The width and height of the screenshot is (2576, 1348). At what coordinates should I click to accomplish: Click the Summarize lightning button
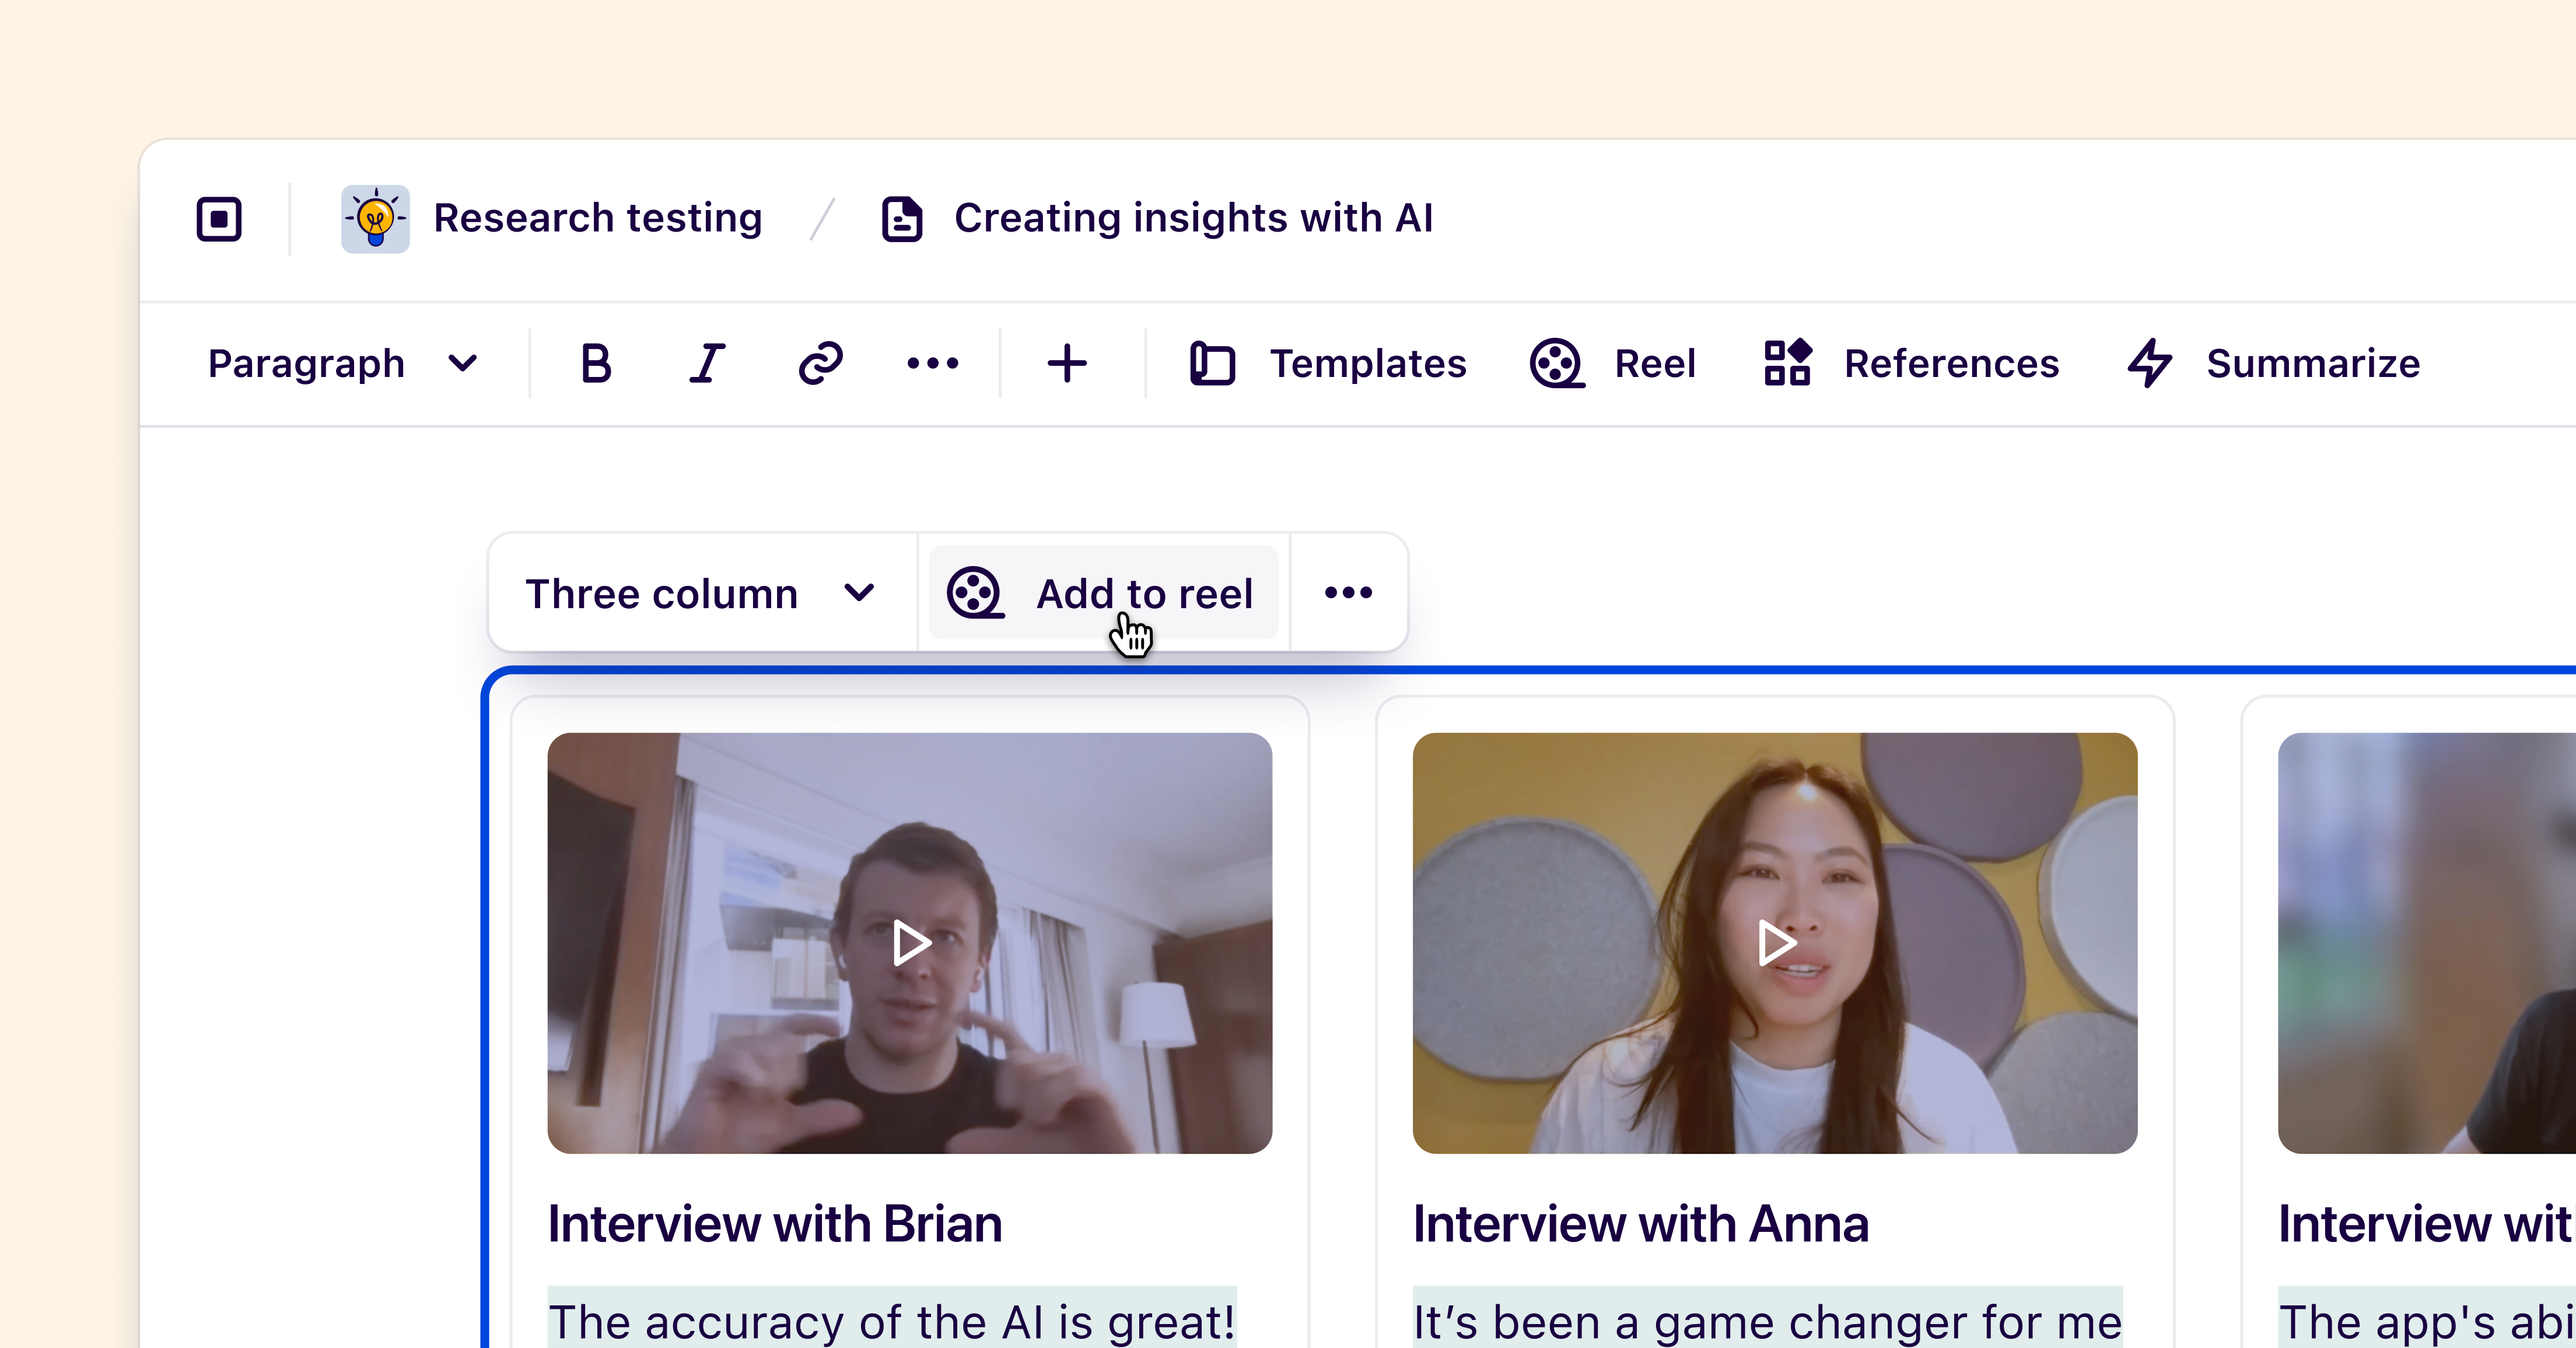point(2273,363)
